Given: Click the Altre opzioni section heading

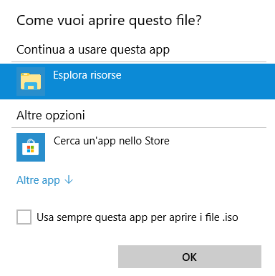Looking at the screenshot, I should click(51, 116).
